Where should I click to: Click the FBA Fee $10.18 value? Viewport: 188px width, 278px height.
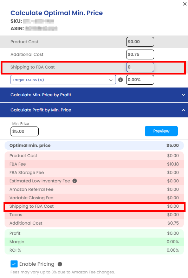[173, 164]
